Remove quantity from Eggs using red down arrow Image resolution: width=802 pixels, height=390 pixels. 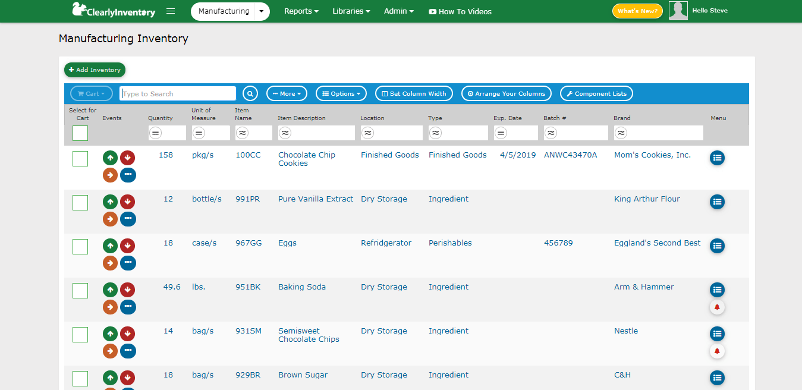[128, 246]
